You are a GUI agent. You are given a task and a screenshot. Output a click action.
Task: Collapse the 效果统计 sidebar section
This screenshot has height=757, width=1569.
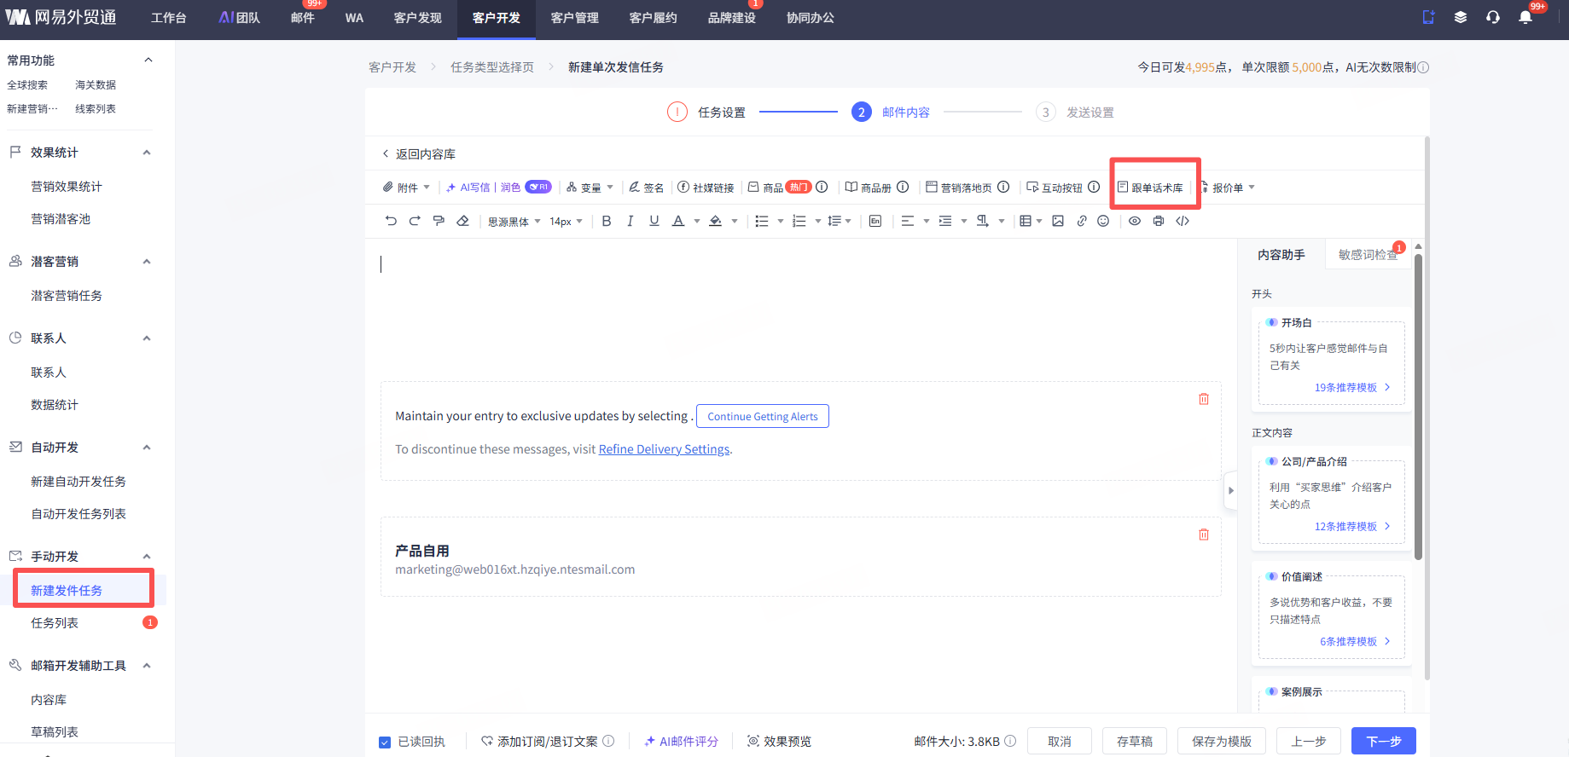tap(147, 153)
